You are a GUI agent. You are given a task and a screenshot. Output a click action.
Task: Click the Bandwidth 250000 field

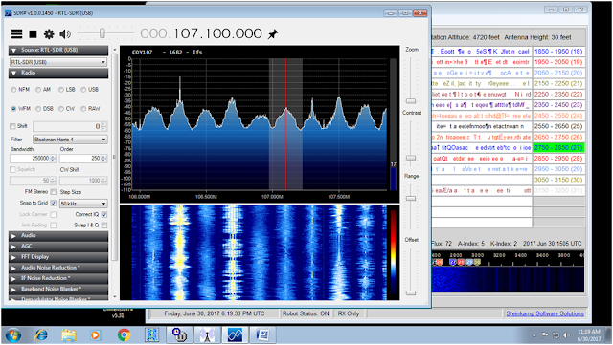pyautogui.click(x=34, y=159)
